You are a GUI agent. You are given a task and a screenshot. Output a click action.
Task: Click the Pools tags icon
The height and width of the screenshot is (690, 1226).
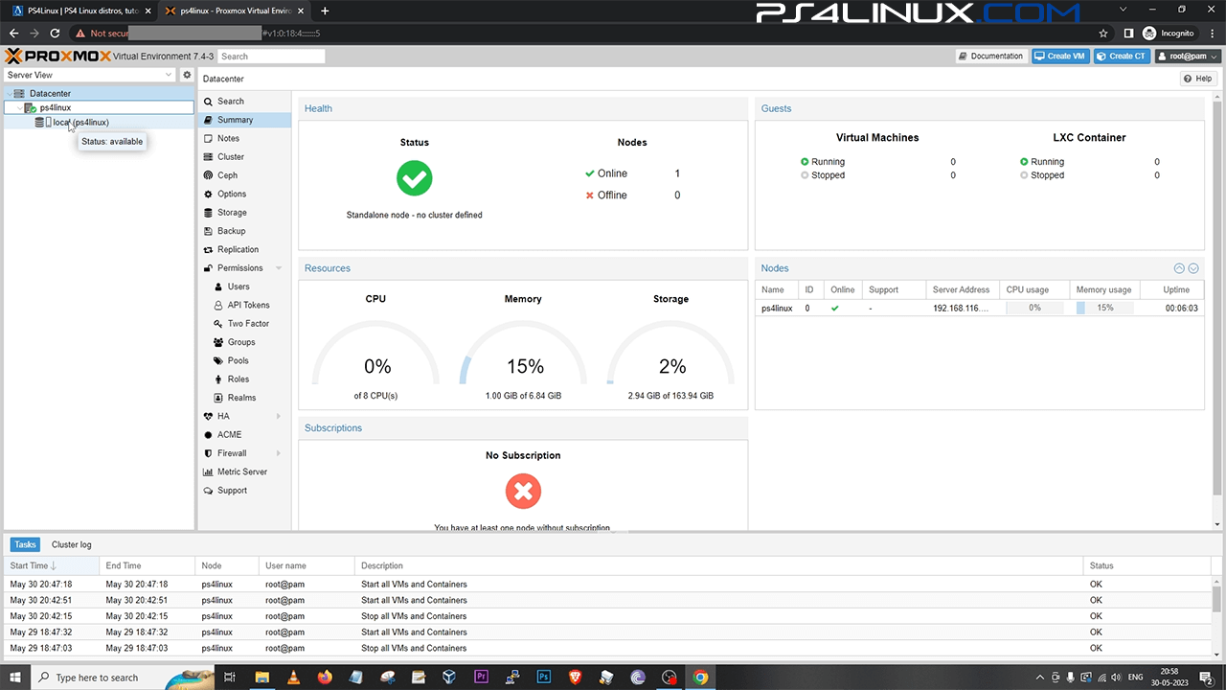click(x=218, y=360)
